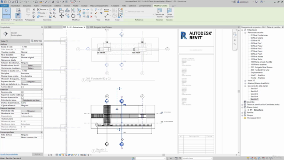Click the red Delete X icon
The height and width of the screenshot is (160, 284).
point(91,16)
